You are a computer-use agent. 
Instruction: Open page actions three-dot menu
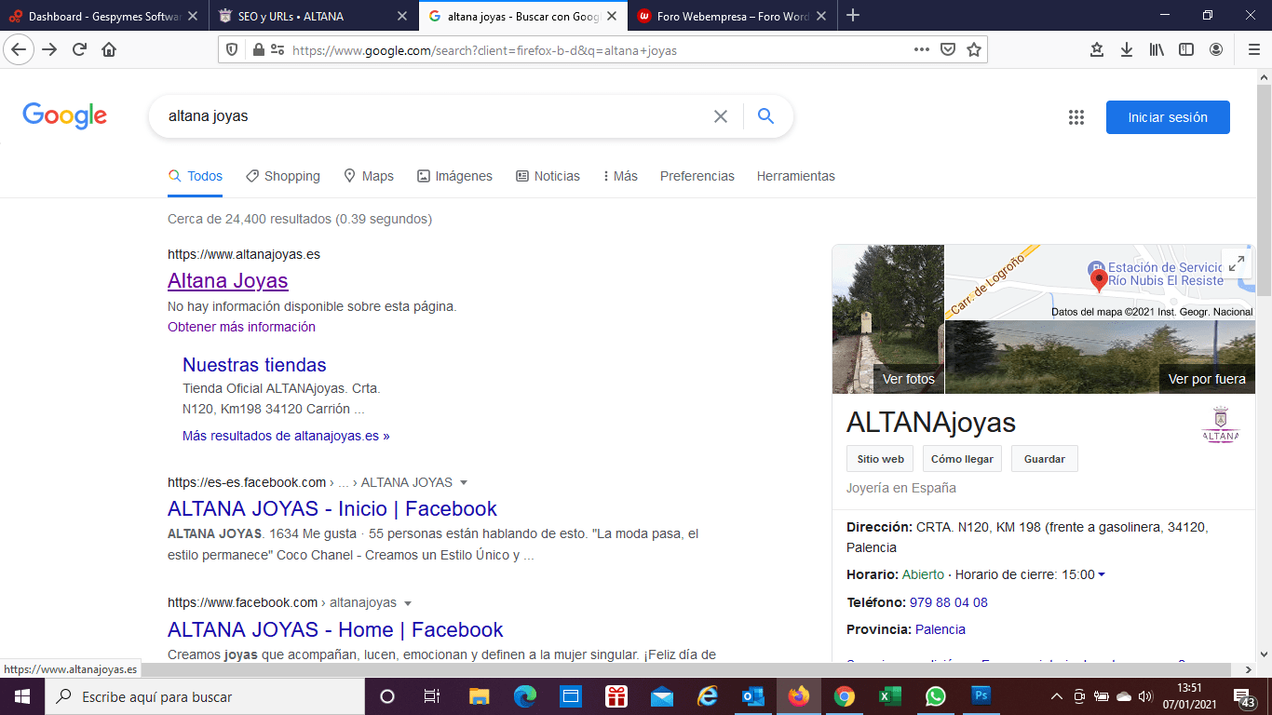[922, 50]
